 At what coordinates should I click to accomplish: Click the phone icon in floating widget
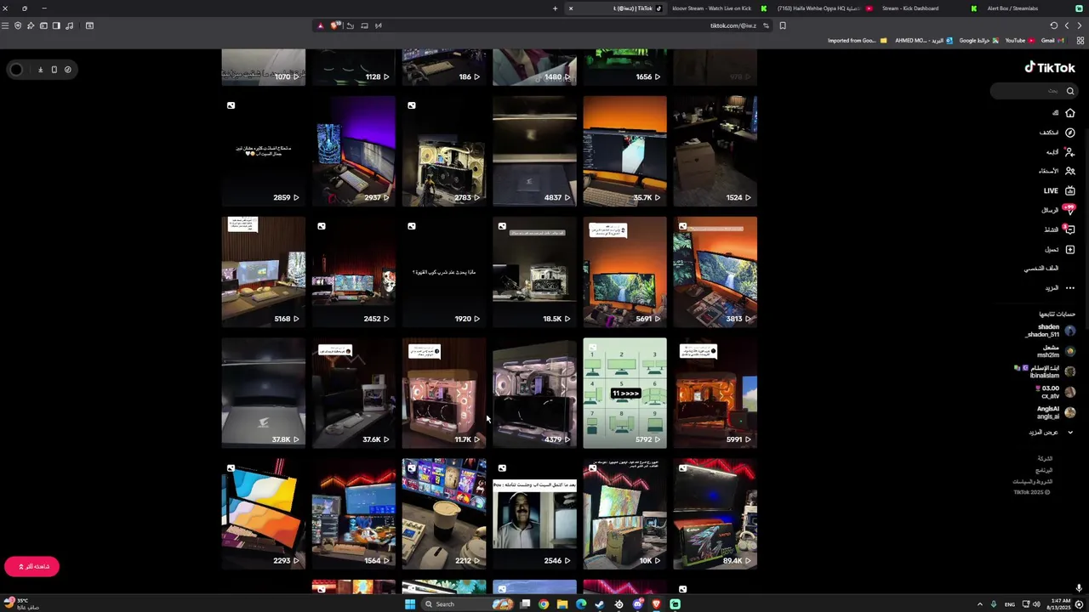click(x=54, y=70)
